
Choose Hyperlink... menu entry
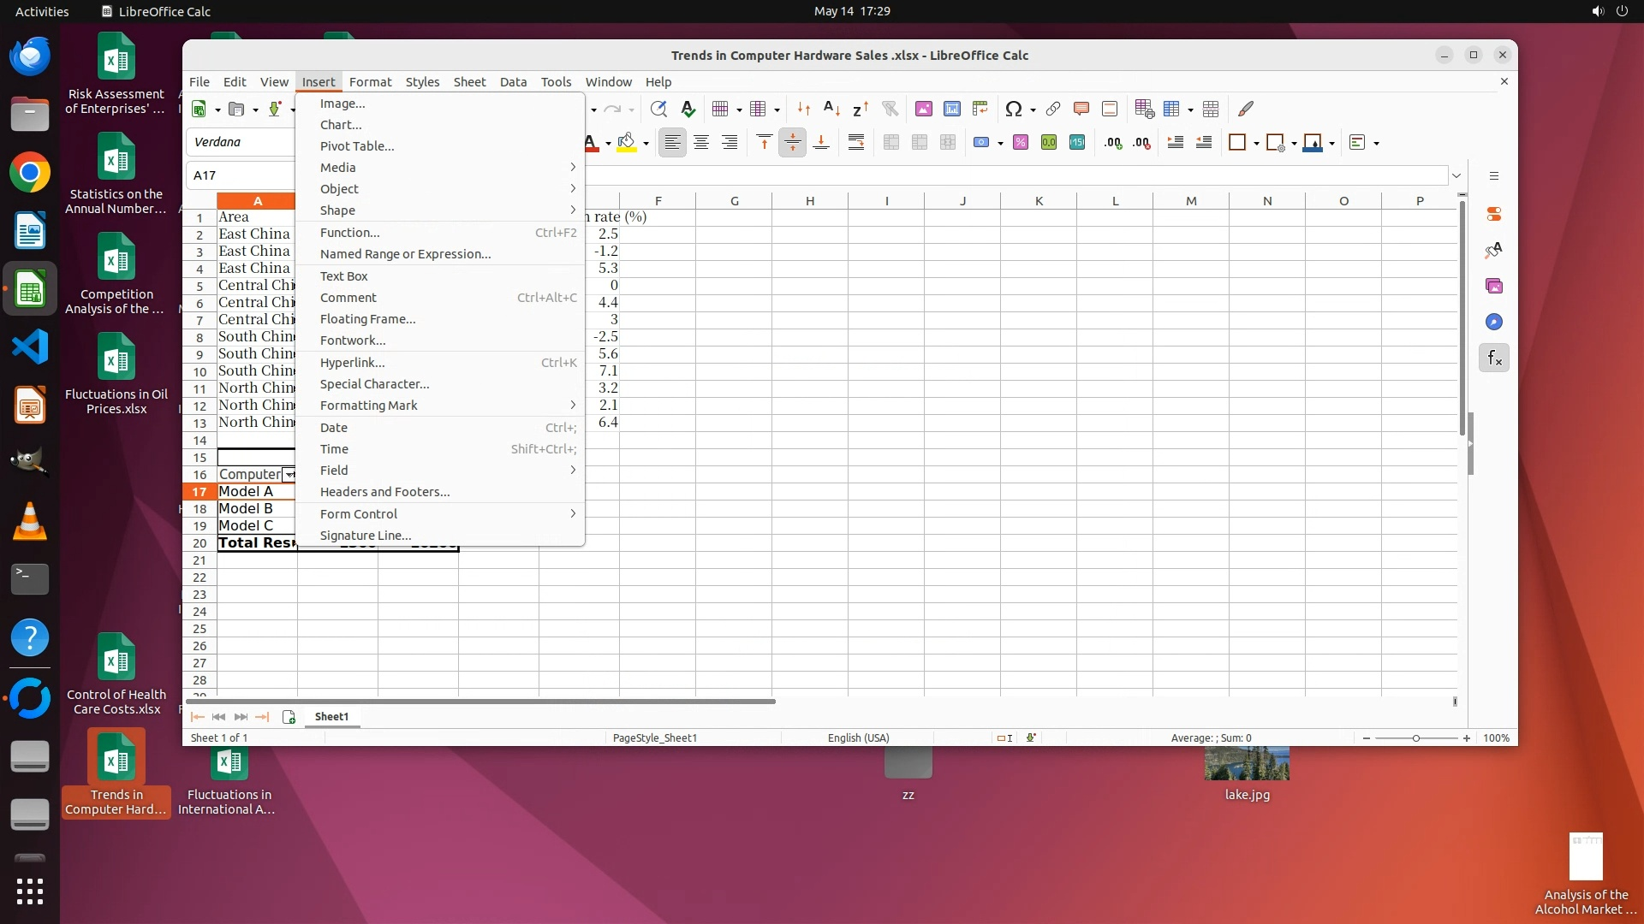(x=352, y=363)
